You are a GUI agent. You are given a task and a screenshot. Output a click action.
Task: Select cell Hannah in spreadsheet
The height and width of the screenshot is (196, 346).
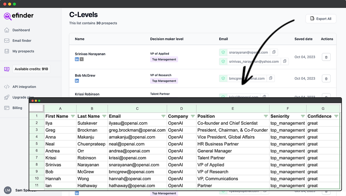pyautogui.click(x=60, y=179)
